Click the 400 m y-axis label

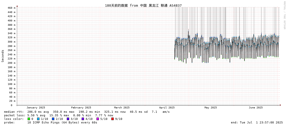[12, 21]
